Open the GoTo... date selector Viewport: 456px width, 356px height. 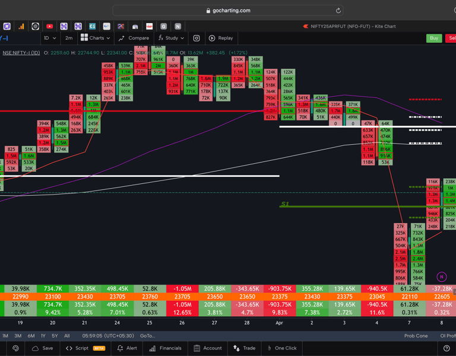(x=147, y=336)
